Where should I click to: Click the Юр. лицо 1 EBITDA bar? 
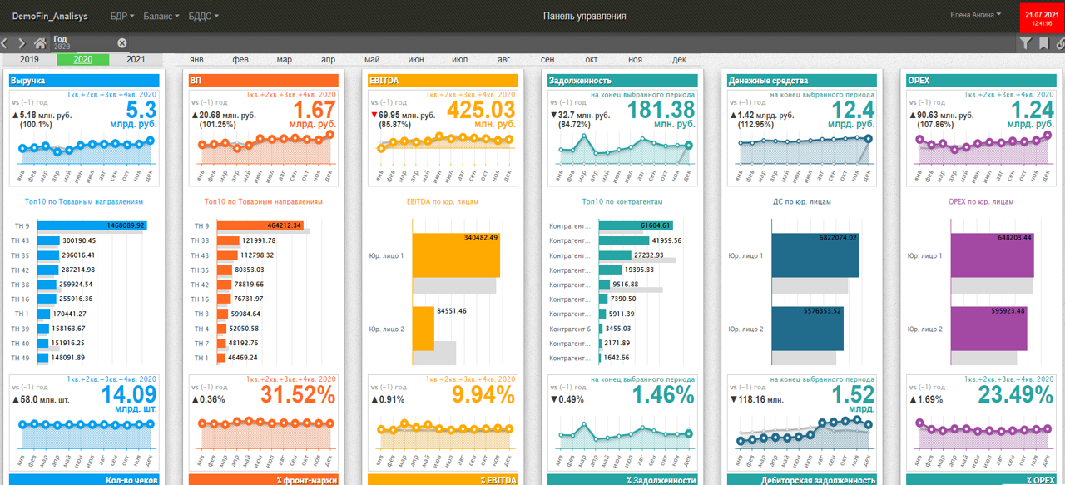click(455, 255)
